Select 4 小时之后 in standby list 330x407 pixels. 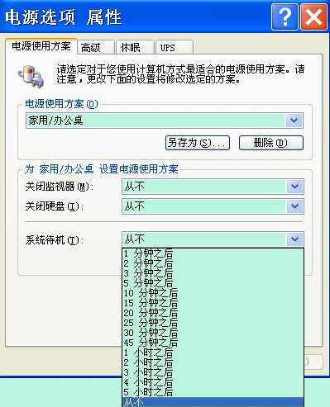pos(213,382)
